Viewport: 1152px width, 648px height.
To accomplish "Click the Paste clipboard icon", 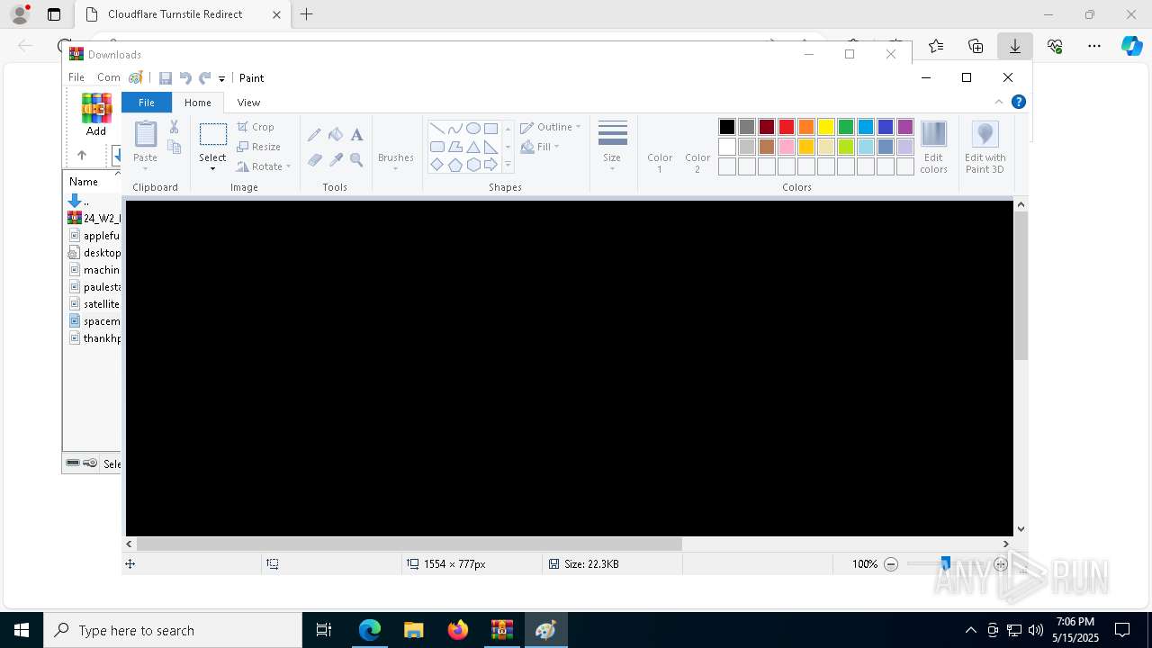I will pos(146,134).
